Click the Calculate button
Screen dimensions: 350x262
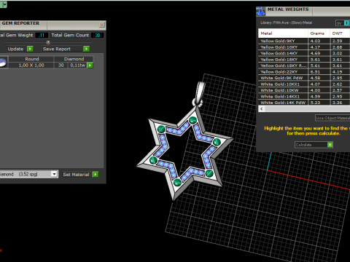(x=311, y=145)
